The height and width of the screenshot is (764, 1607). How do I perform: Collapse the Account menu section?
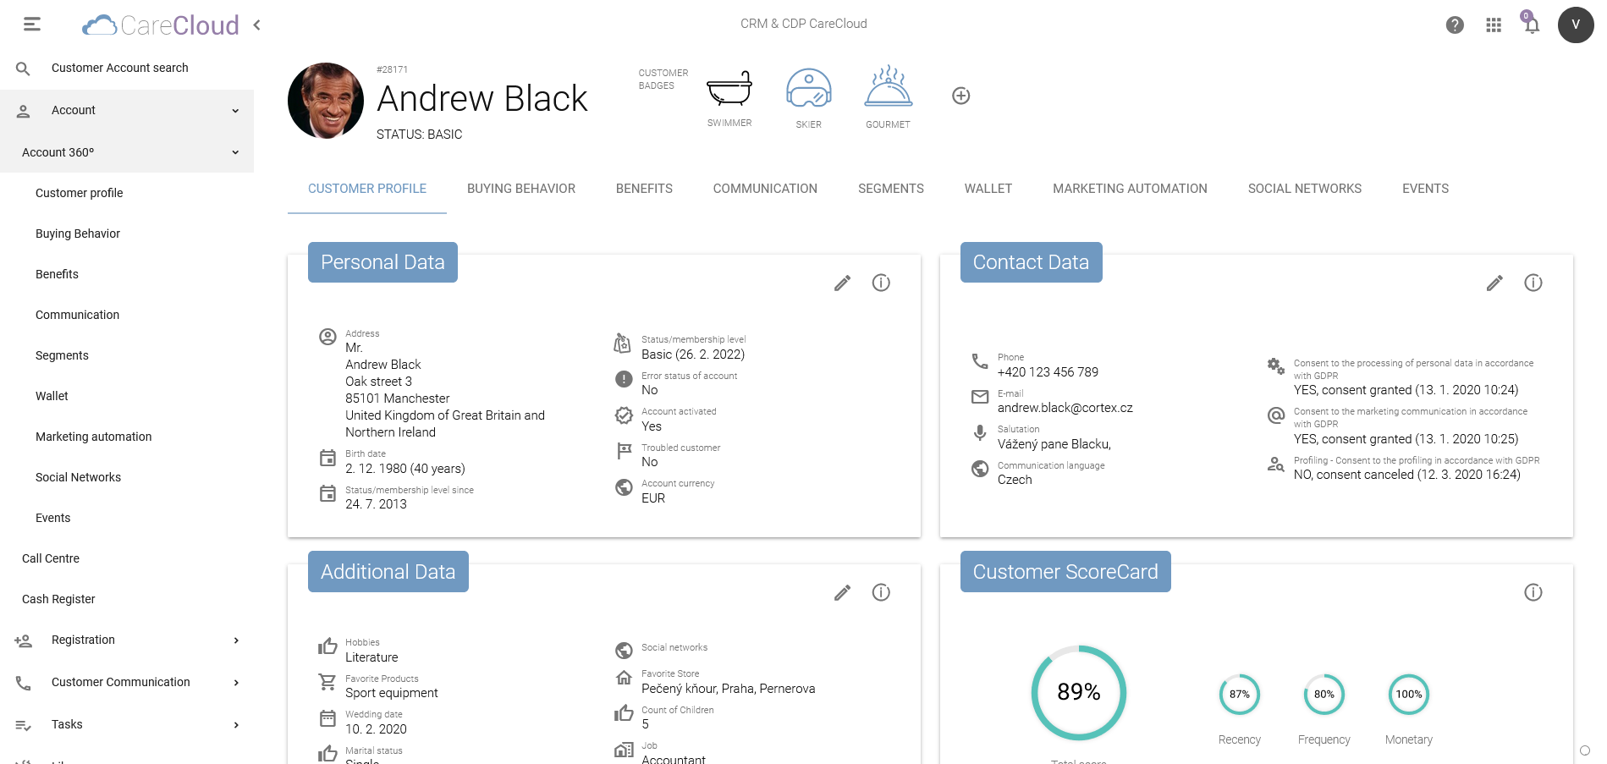[235, 111]
